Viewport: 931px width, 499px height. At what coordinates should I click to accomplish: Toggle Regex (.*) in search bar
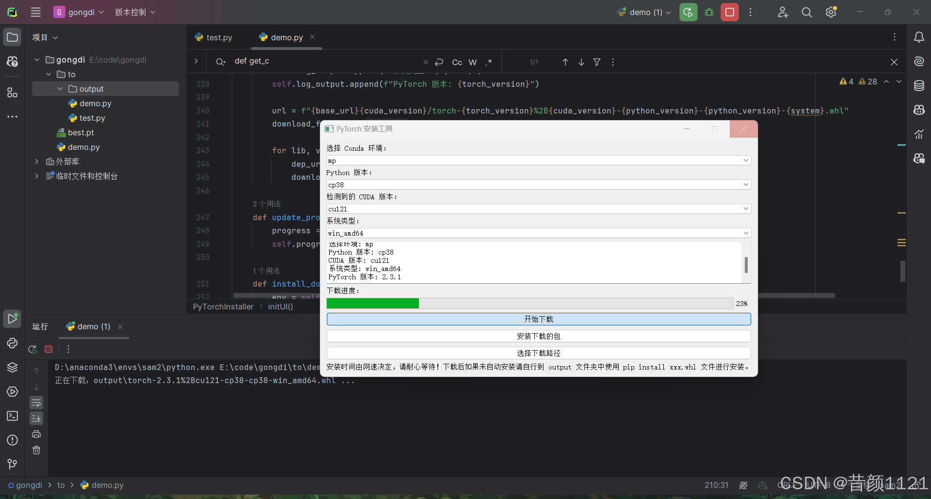[x=489, y=62]
